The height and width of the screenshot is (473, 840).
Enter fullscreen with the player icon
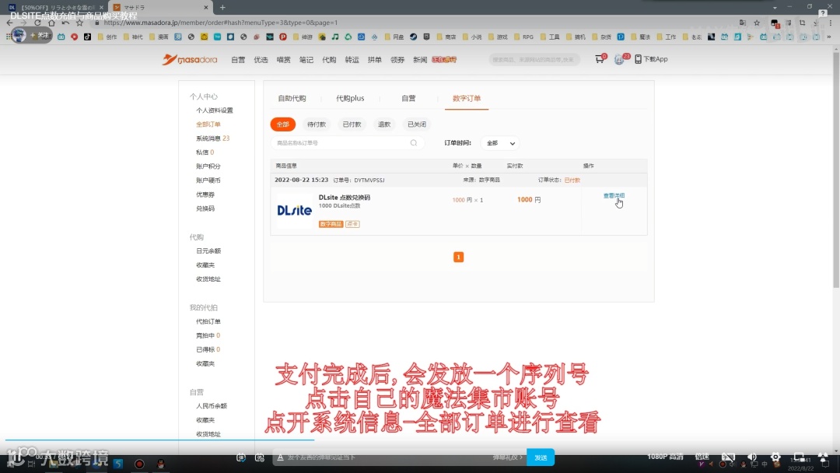point(823,457)
